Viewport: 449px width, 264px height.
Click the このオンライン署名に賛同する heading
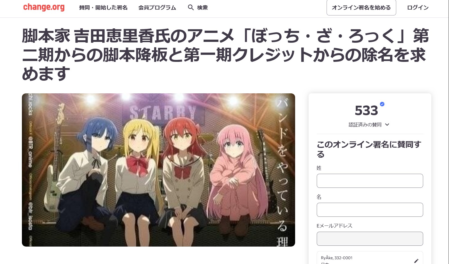click(369, 149)
